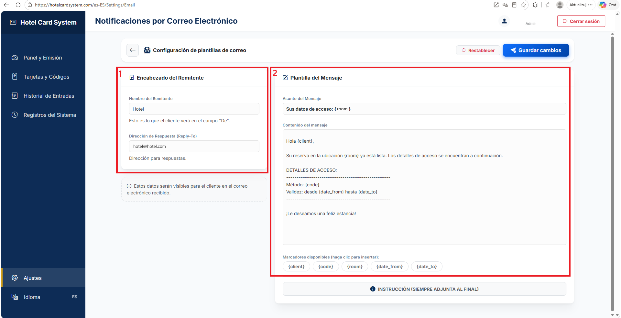
Task: Select Ajustes in the sidebar
Action: (43, 278)
